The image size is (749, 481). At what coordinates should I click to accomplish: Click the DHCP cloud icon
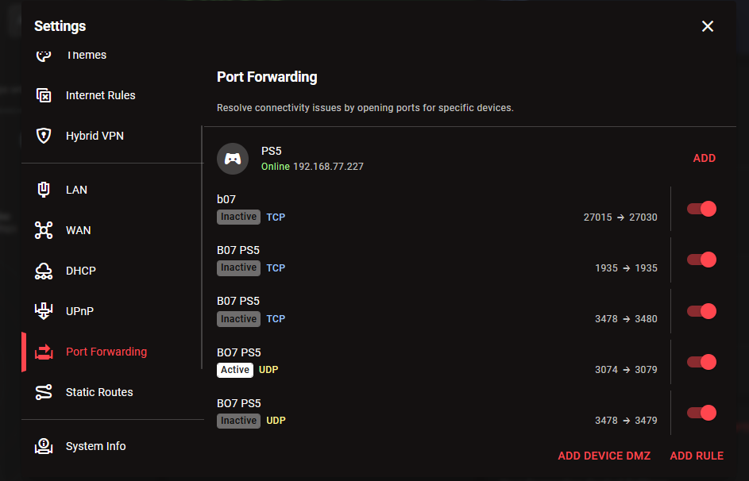pos(44,271)
